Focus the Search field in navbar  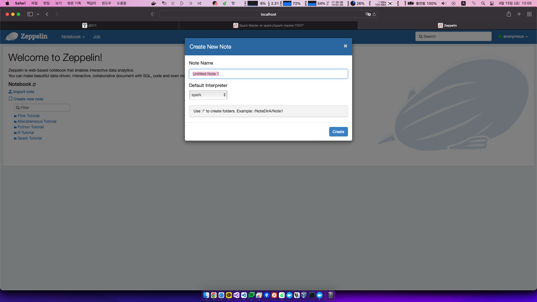[453, 36]
